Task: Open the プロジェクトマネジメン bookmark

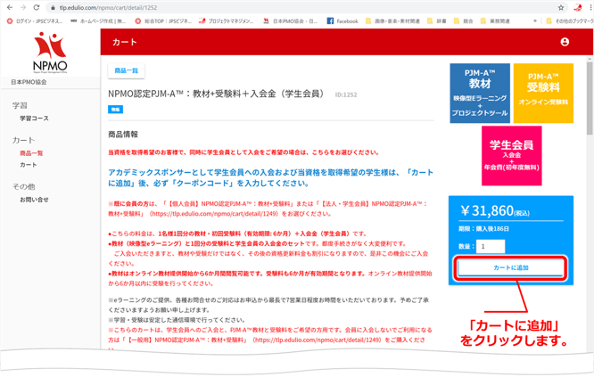Action: (227, 21)
